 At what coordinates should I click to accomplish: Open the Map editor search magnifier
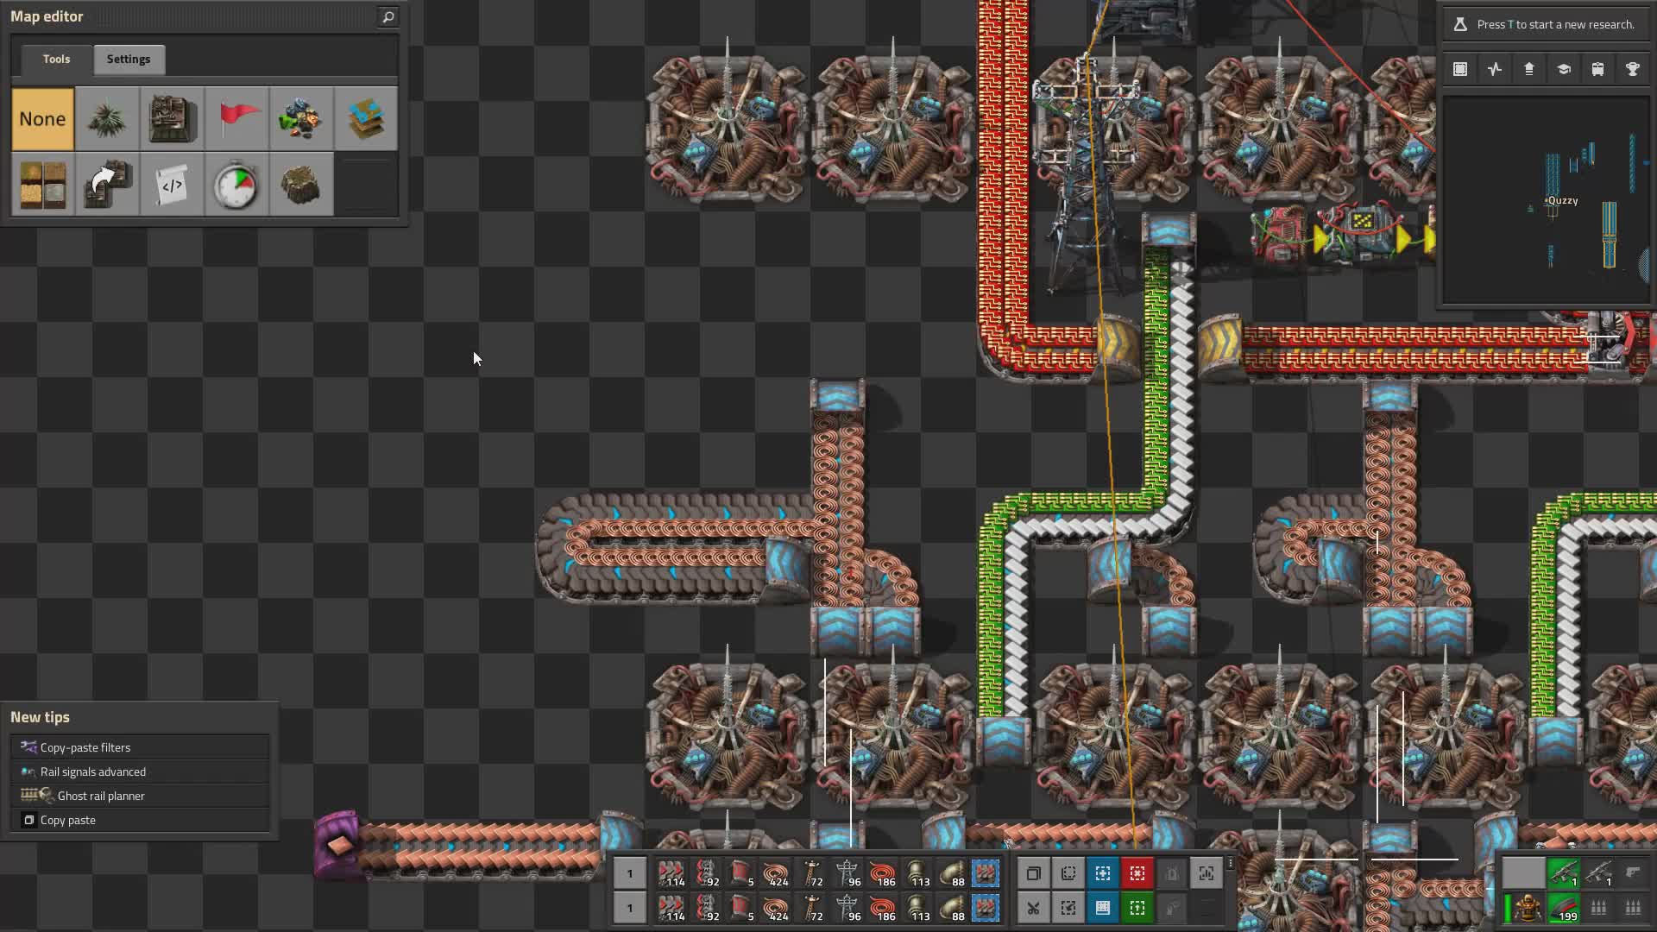[x=387, y=16]
